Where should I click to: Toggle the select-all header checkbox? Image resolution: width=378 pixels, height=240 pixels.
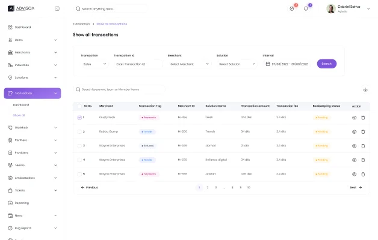click(x=79, y=106)
